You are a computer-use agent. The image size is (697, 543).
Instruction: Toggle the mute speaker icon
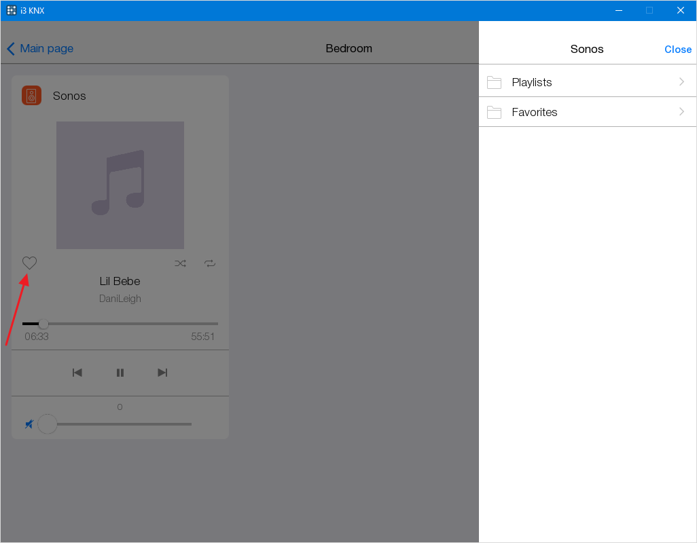click(x=29, y=424)
